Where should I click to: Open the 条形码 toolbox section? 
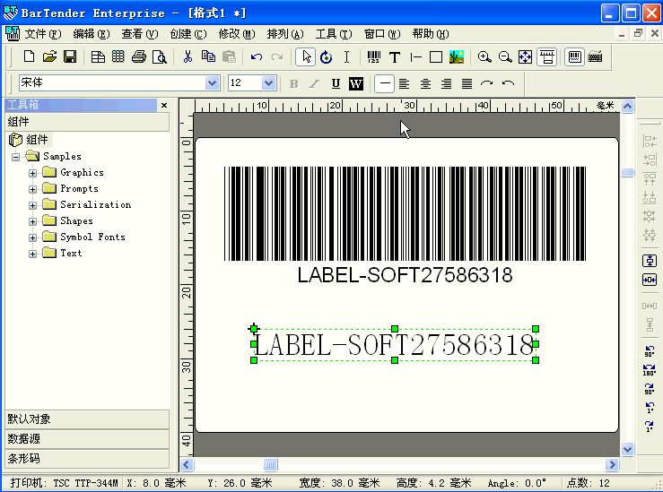[x=87, y=458]
